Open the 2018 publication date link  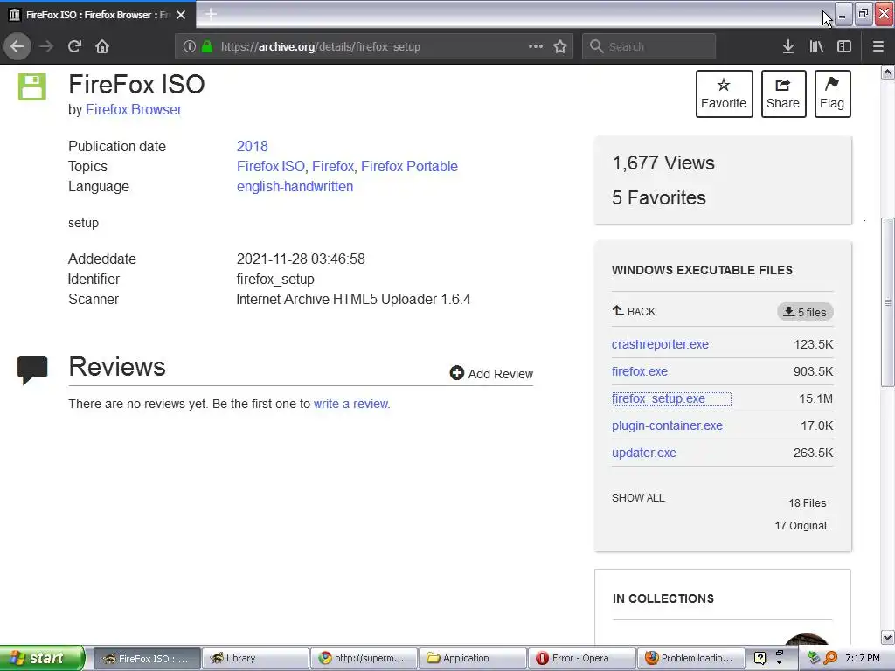(x=253, y=146)
